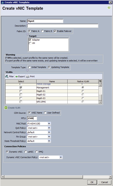Click the green plus Create VLAN icon
The width and height of the screenshot is (113, 186).
point(6,108)
